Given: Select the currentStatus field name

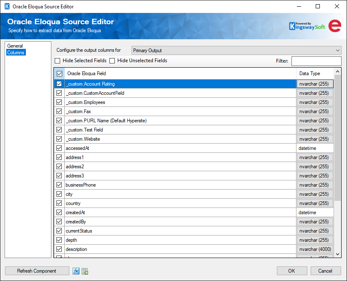Looking at the screenshot, I should coord(79,231).
